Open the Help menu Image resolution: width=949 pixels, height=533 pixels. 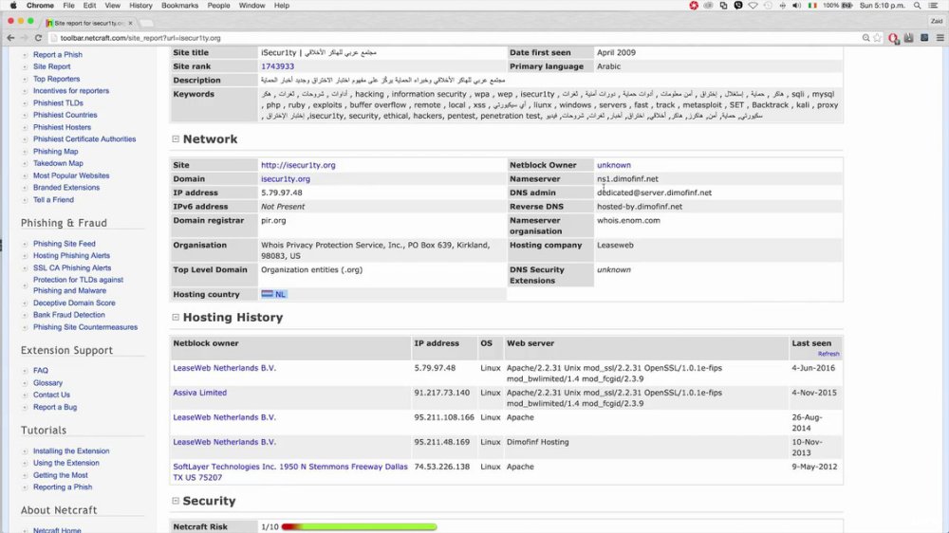282,6
